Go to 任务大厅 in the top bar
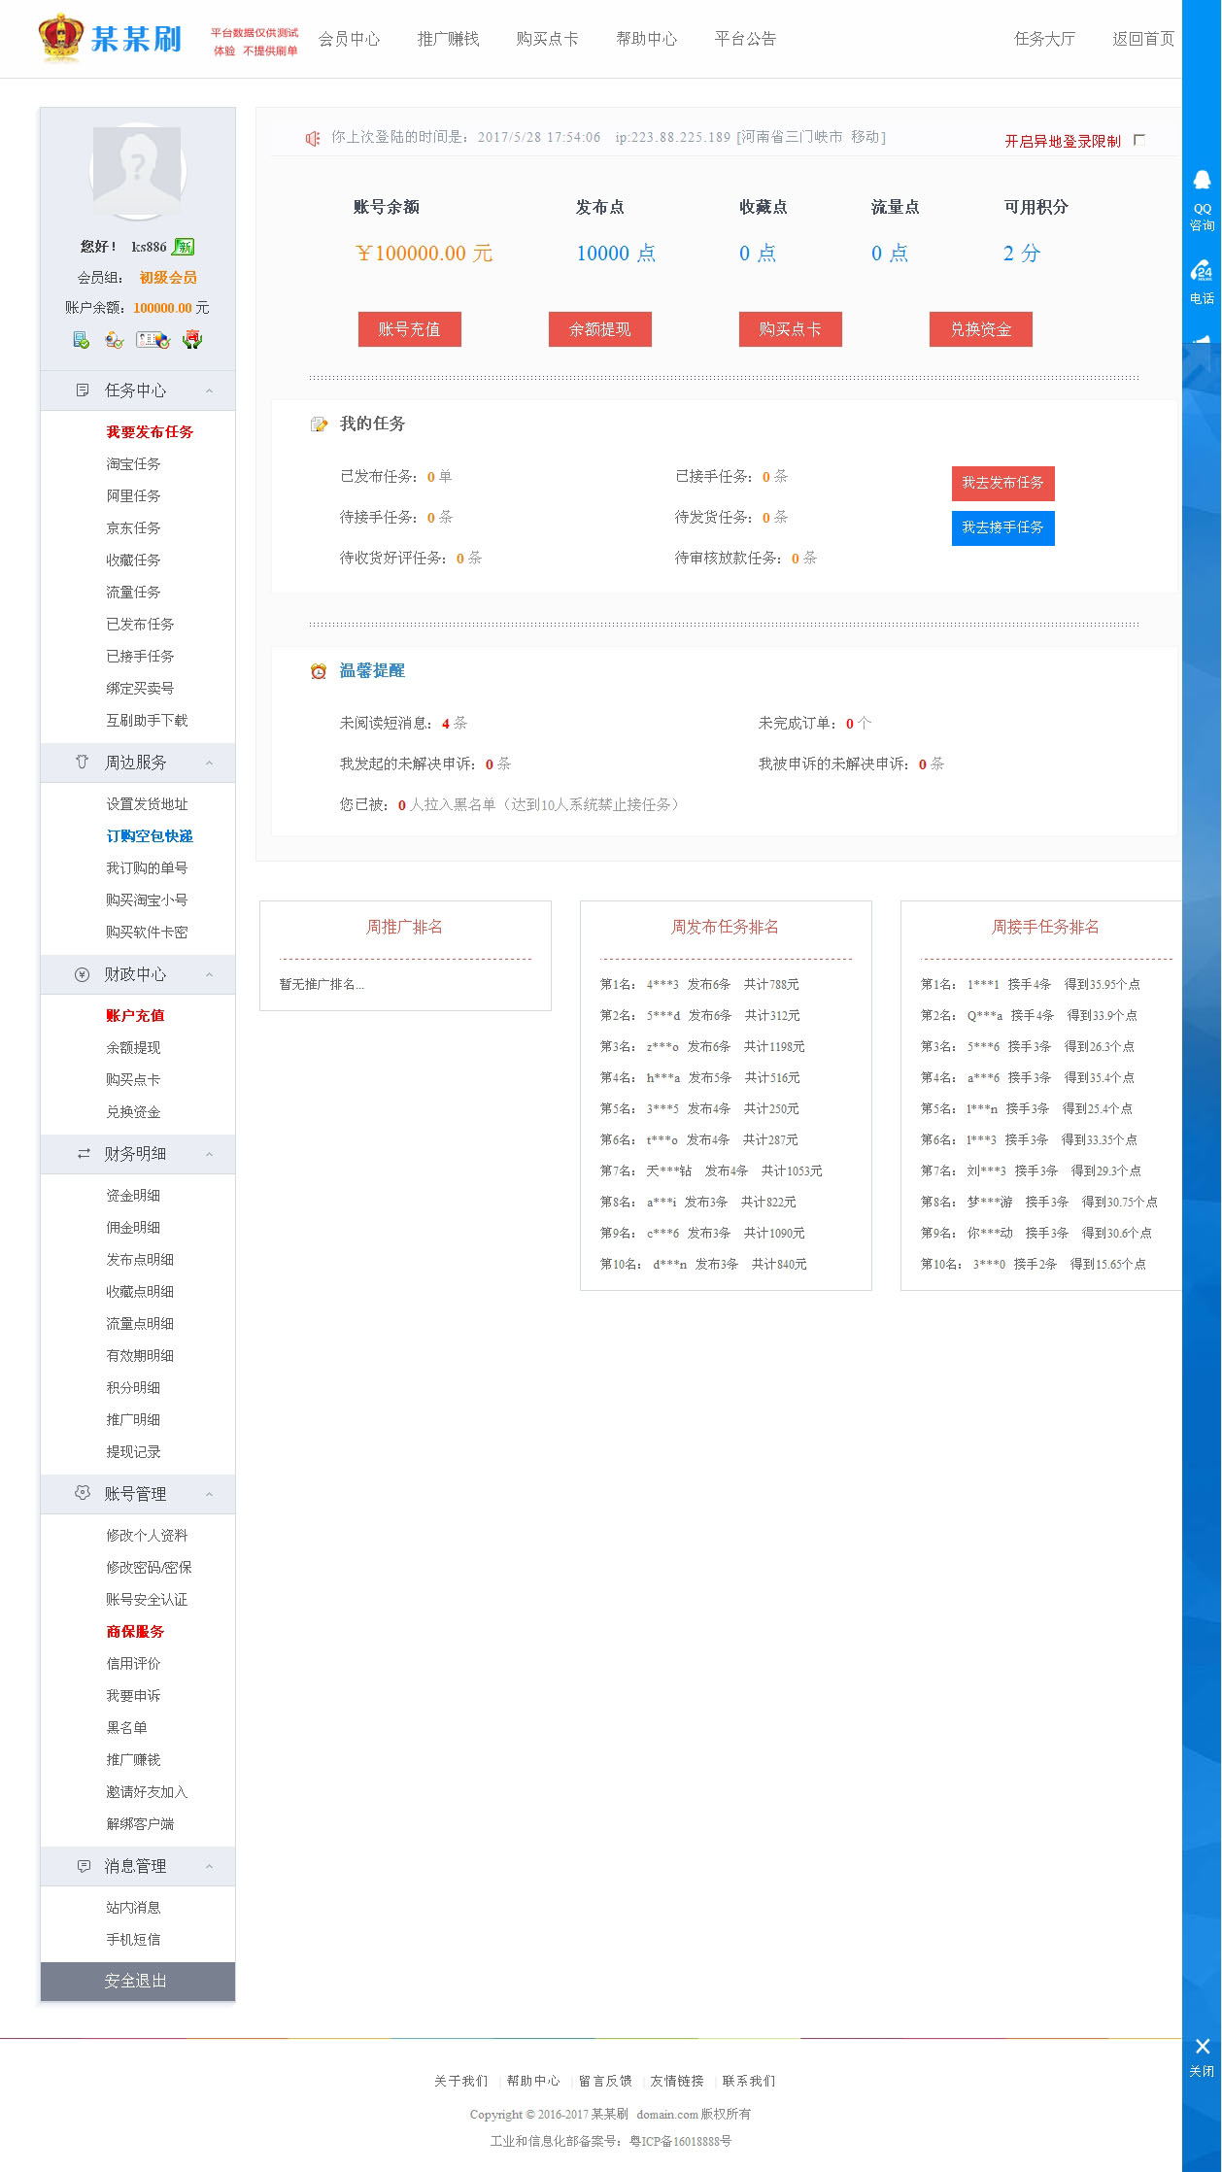 [1045, 39]
